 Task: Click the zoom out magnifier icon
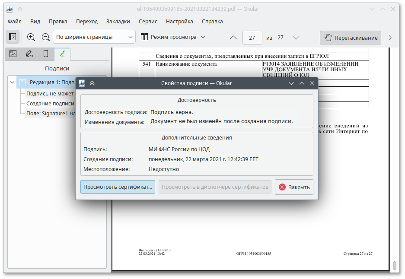45,37
